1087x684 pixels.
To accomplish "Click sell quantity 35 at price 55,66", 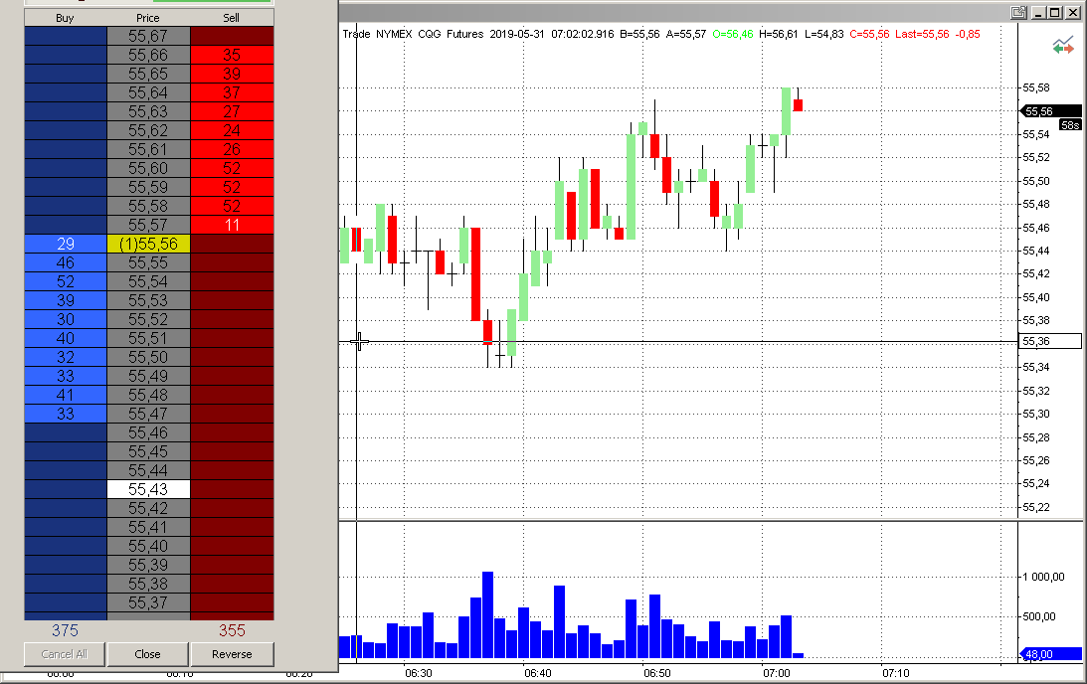I will click(x=232, y=55).
